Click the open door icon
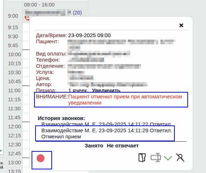This screenshot has height=173, width=206. coord(142,158)
